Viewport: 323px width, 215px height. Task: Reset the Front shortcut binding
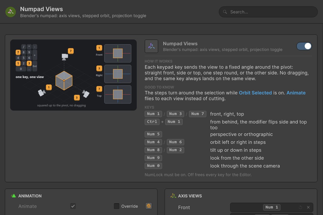(x=300, y=207)
